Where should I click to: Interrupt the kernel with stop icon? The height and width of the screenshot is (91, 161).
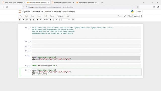point(51,20)
